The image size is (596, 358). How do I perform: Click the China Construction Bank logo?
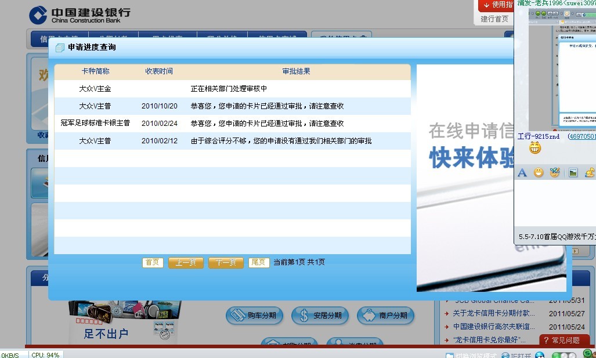pos(79,15)
